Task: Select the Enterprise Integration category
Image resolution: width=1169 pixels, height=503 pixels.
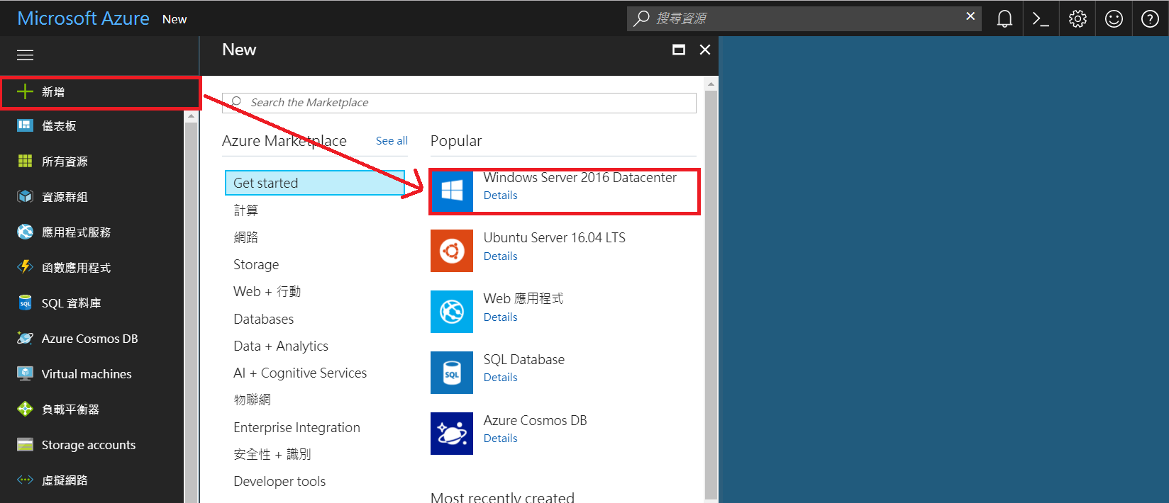Action: click(x=297, y=427)
